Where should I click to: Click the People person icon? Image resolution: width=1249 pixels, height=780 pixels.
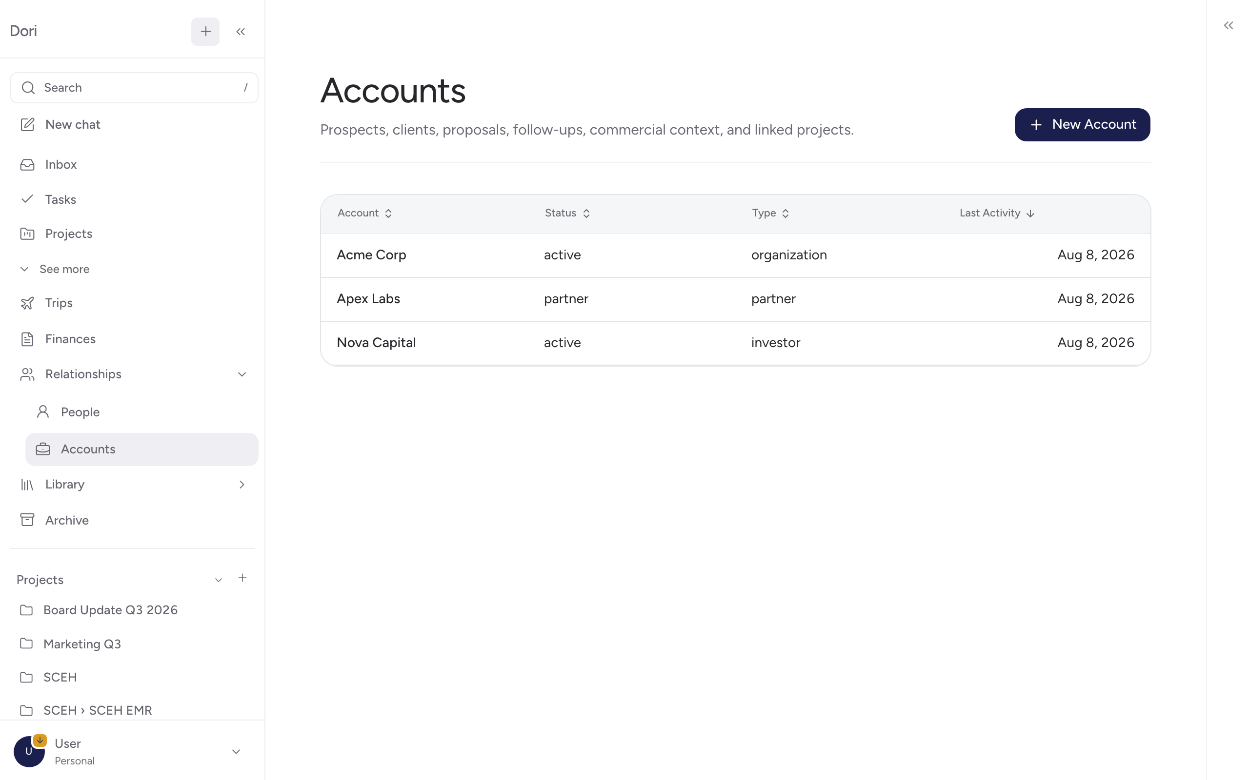click(43, 411)
